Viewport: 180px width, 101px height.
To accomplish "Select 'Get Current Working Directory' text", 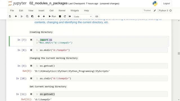I will click(x=48, y=87).
